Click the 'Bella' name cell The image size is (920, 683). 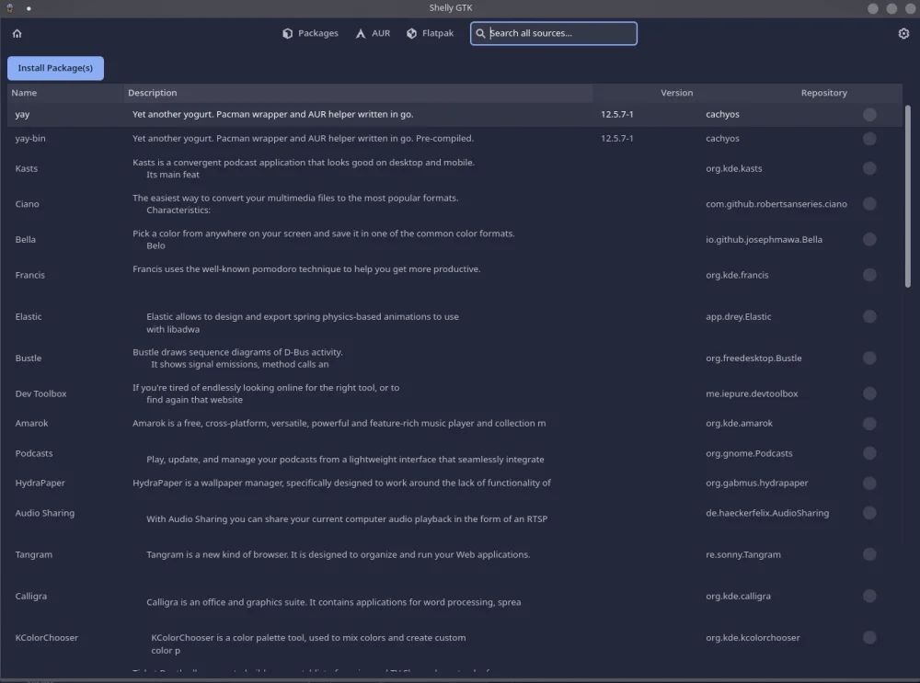25,239
